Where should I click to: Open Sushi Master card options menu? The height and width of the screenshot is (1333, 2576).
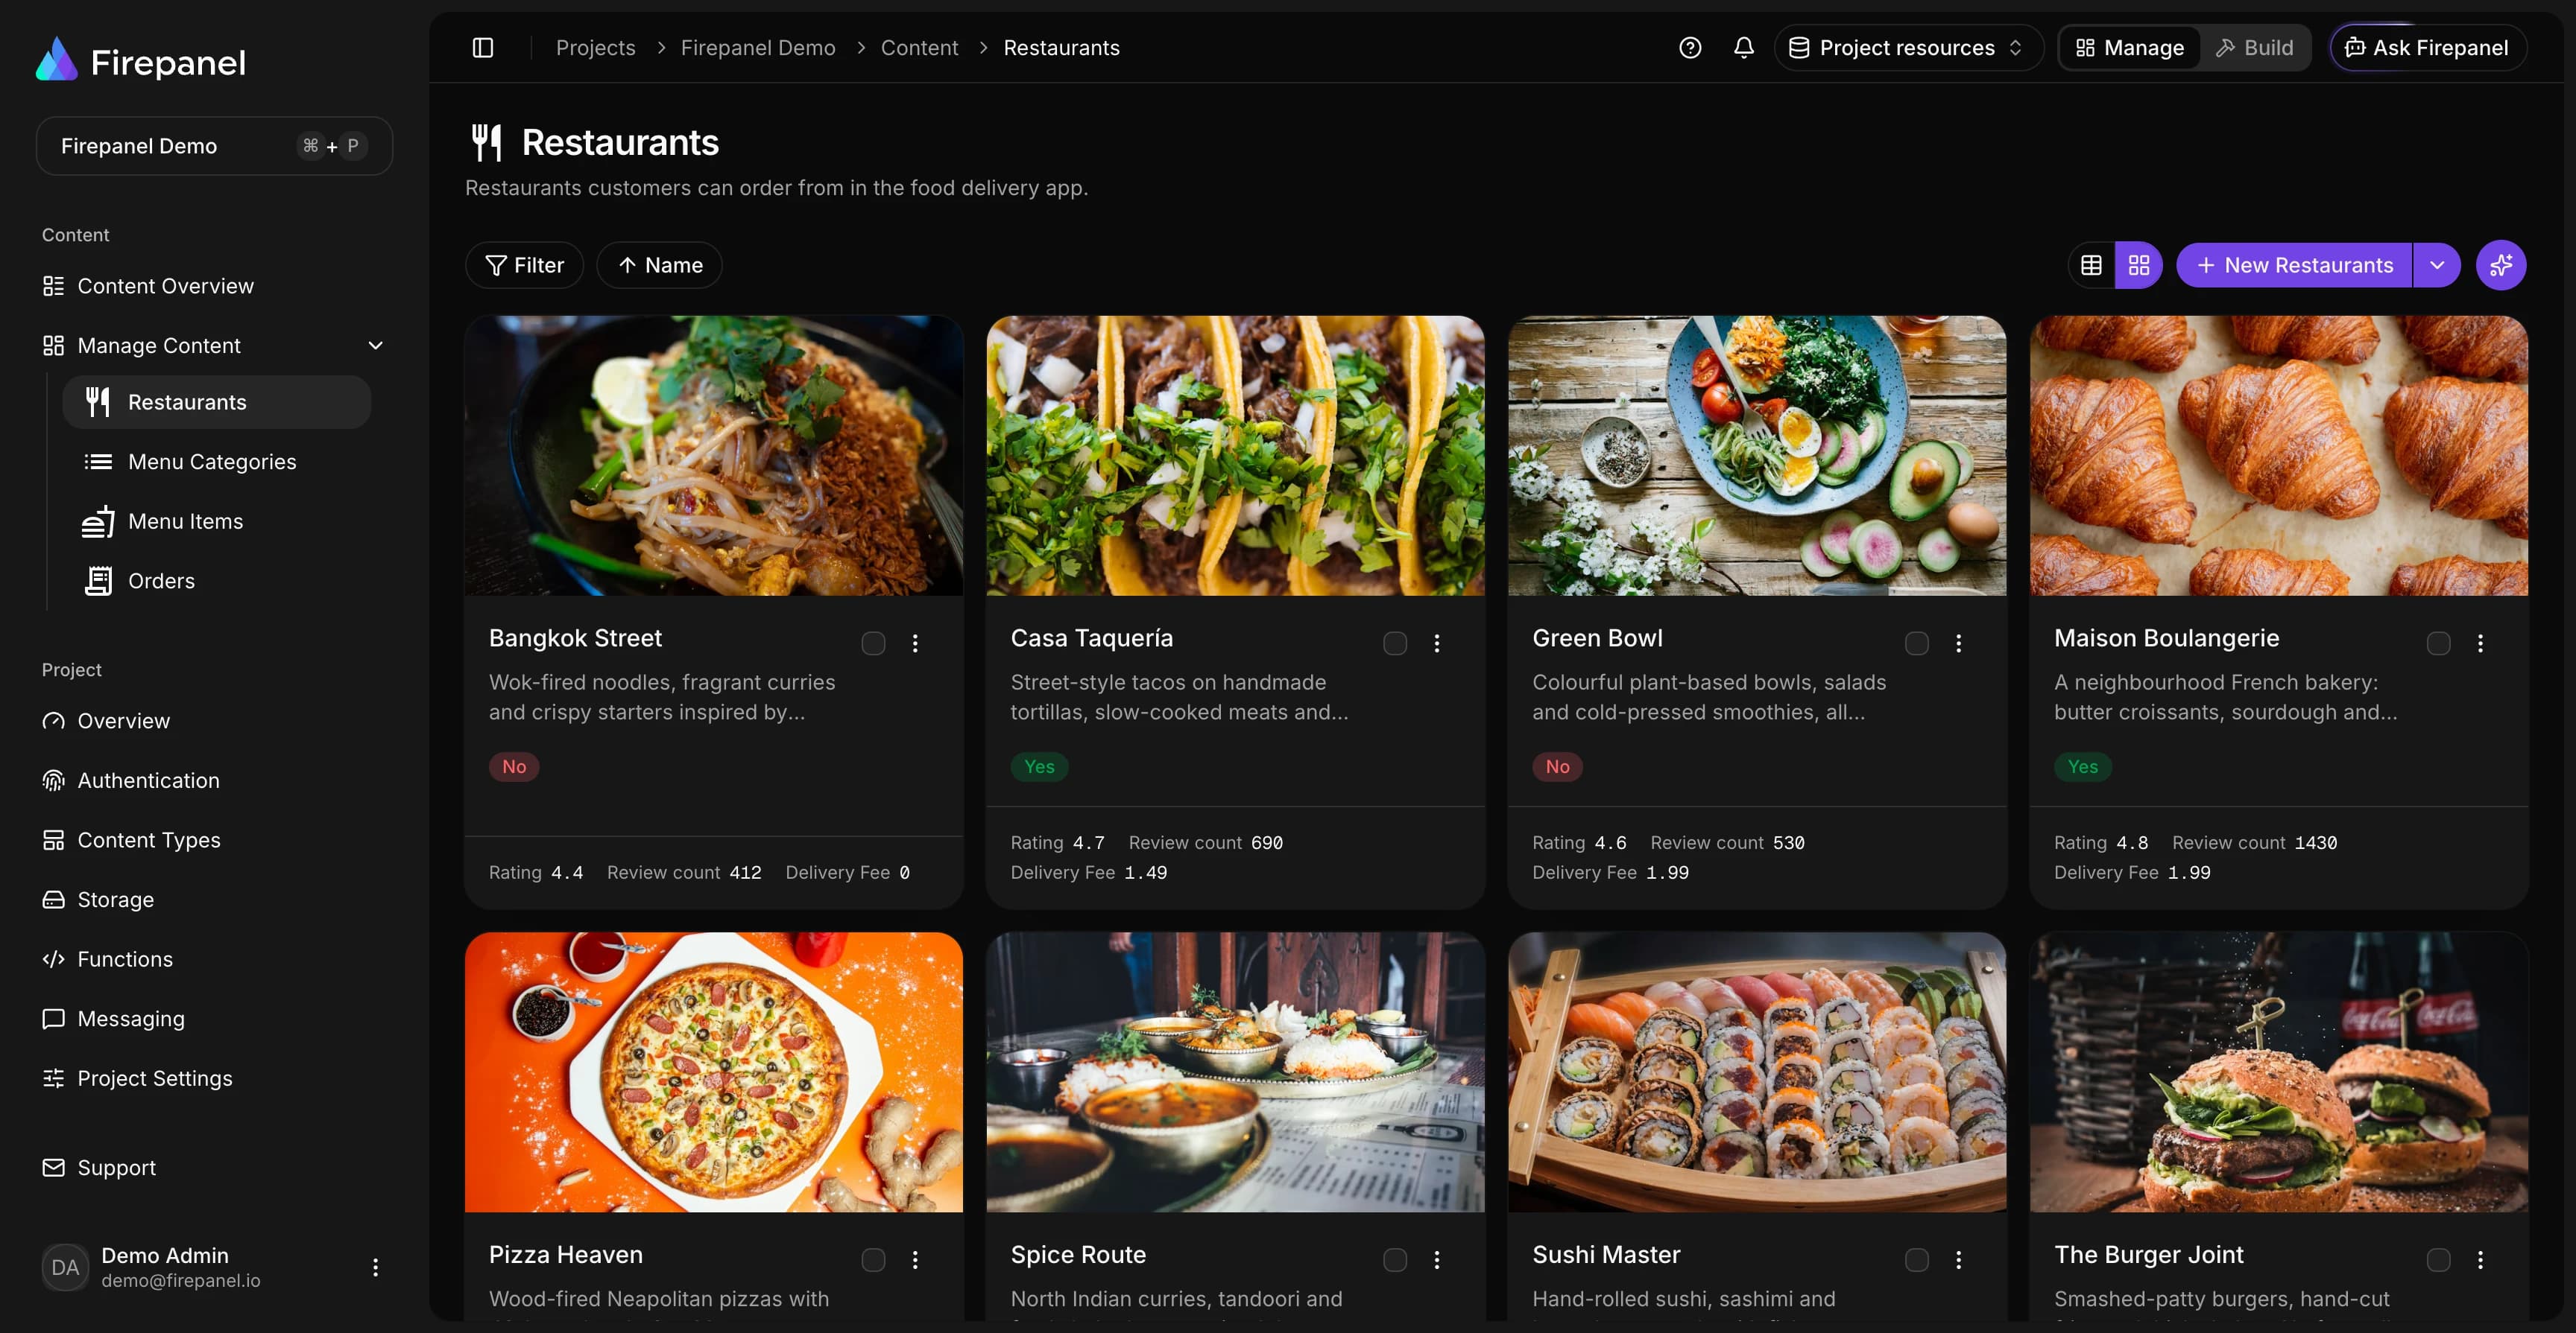click(1959, 1260)
